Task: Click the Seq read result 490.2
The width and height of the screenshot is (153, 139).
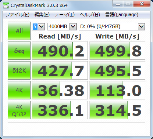Action: point(60,51)
